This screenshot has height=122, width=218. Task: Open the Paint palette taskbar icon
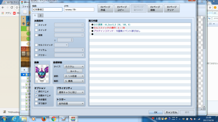coord(64,119)
